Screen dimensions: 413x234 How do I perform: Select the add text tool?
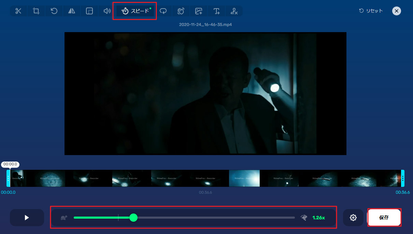[216, 11]
